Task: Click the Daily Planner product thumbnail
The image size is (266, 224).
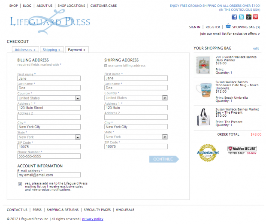Action: click(203, 65)
